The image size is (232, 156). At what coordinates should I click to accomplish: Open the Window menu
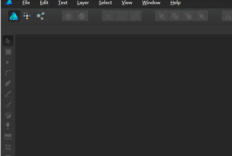(x=151, y=3)
